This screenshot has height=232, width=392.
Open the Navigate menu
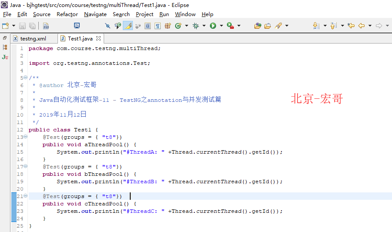(95, 14)
